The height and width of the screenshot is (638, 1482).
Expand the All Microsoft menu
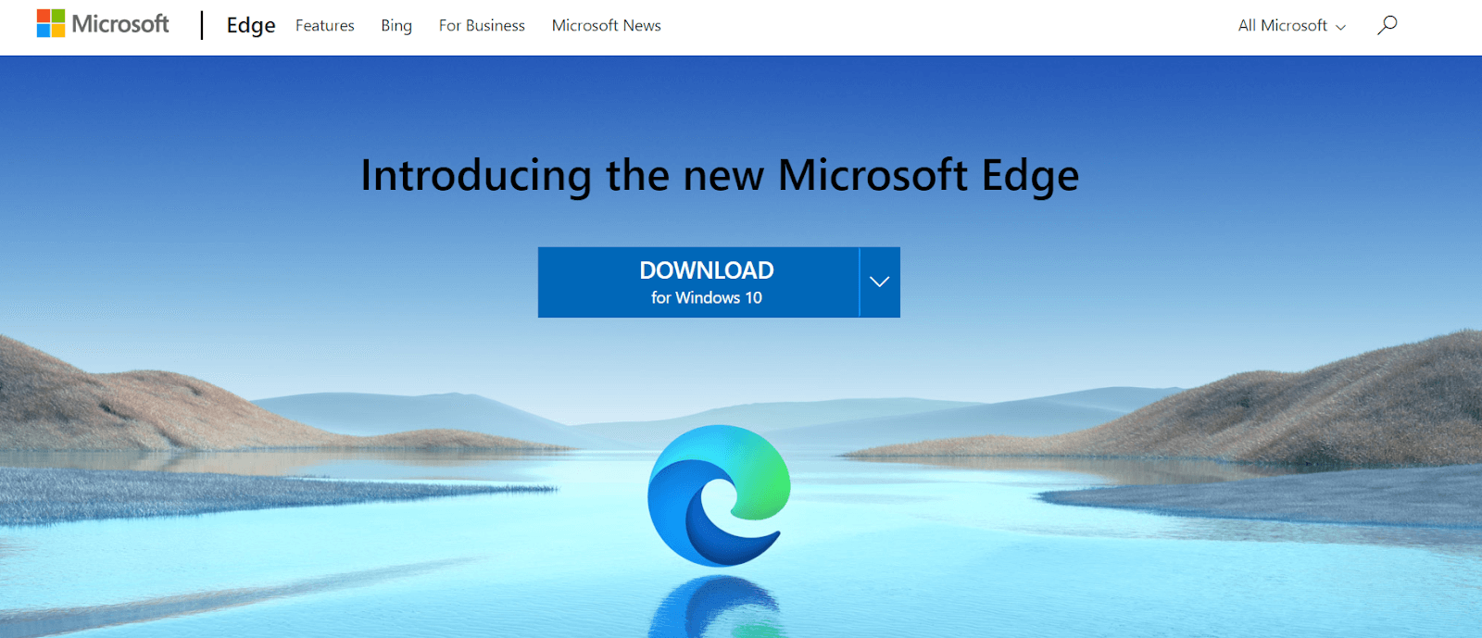pyautogui.click(x=1292, y=26)
